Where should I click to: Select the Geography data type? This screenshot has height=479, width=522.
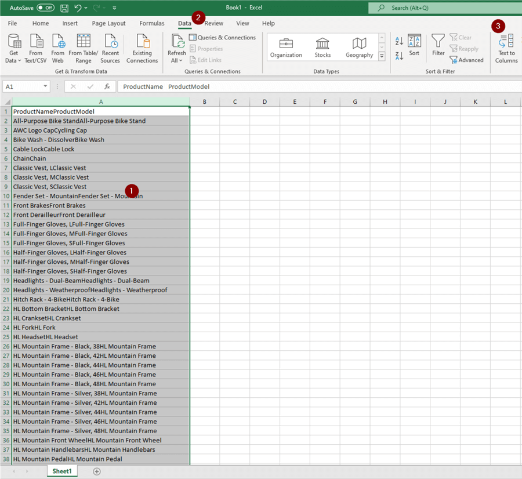(359, 48)
